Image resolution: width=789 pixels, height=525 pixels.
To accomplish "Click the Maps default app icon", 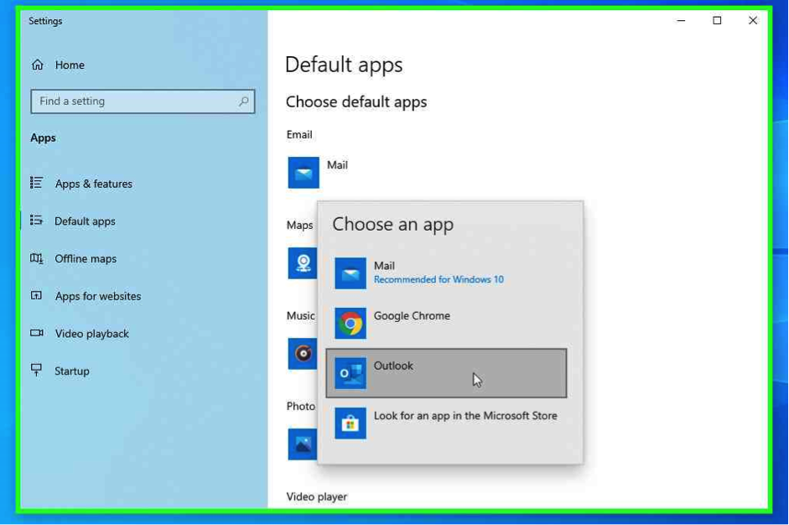I will [303, 263].
